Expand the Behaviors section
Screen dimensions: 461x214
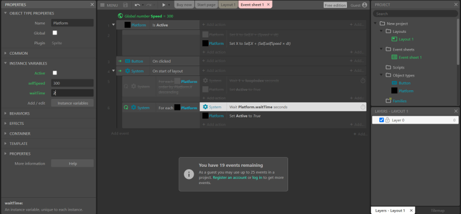click(5, 113)
